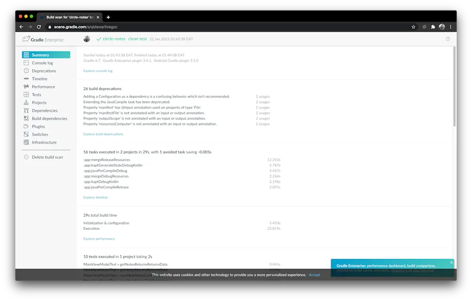Open the help question mark icon
The image size is (472, 301).
(x=448, y=39)
